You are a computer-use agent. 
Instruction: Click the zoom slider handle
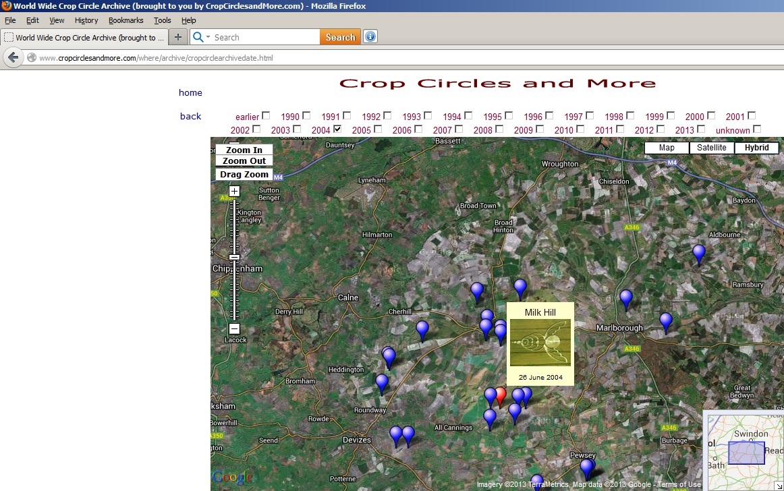tap(234, 257)
